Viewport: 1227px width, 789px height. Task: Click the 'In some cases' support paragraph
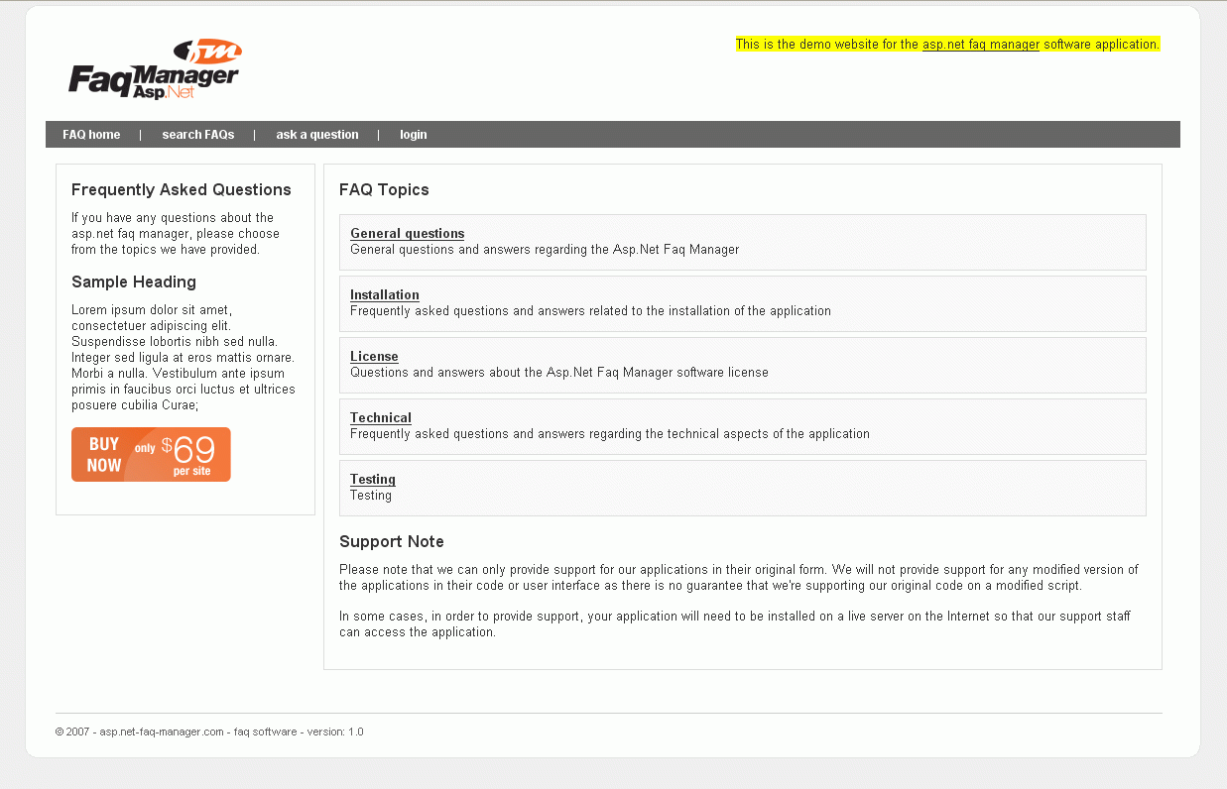(735, 624)
